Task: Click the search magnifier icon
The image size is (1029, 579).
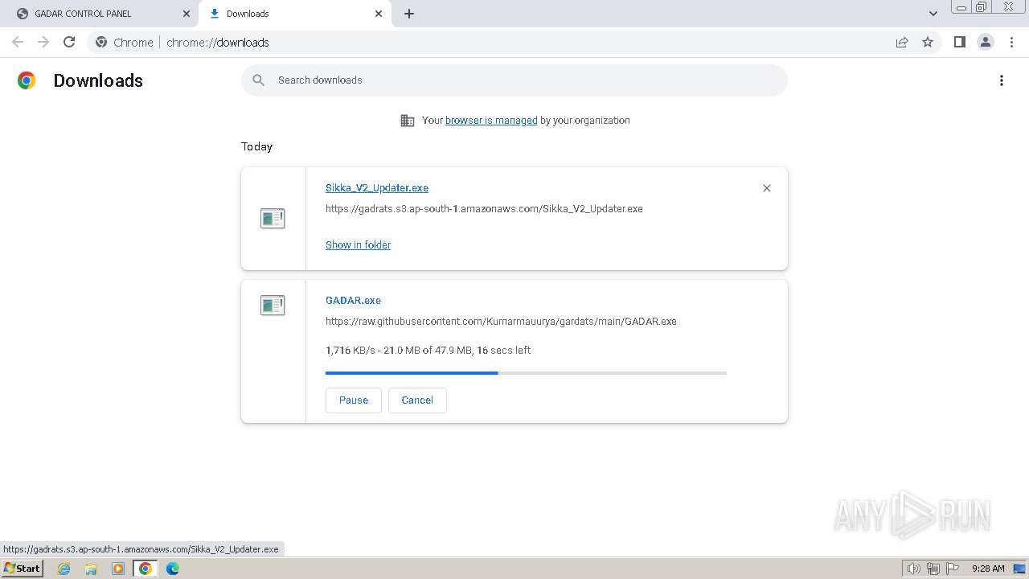Action: pyautogui.click(x=258, y=80)
